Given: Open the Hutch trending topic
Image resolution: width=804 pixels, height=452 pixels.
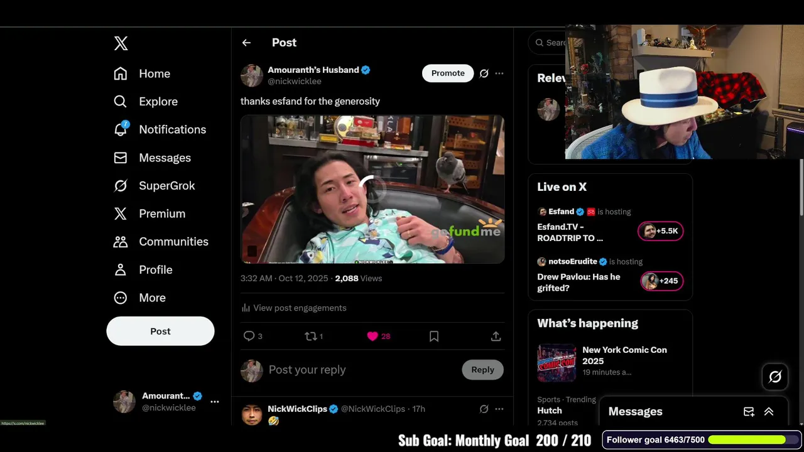Looking at the screenshot, I should [550, 411].
